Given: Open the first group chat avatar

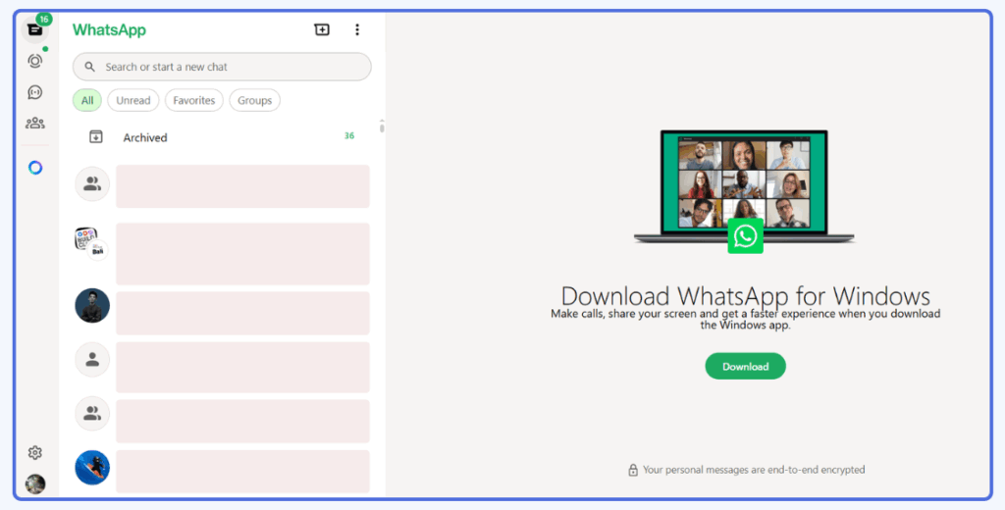Looking at the screenshot, I should [92, 183].
